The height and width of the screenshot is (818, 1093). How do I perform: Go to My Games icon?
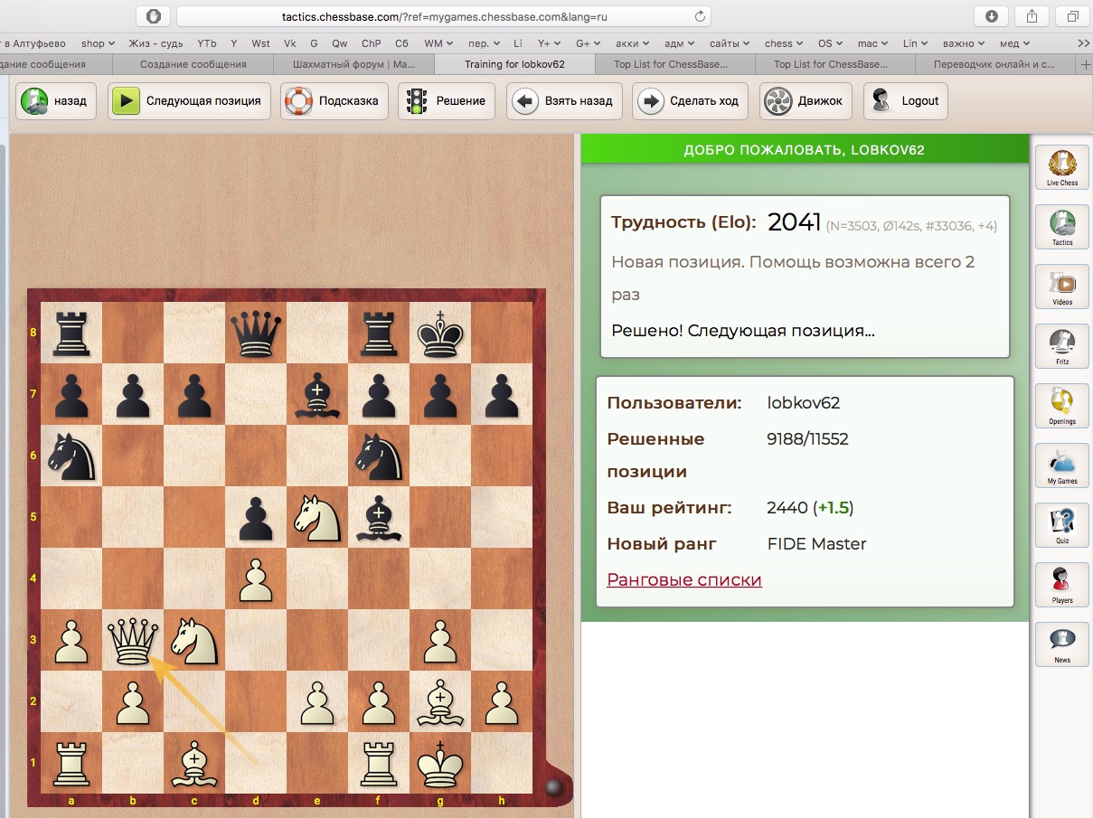coord(1062,465)
